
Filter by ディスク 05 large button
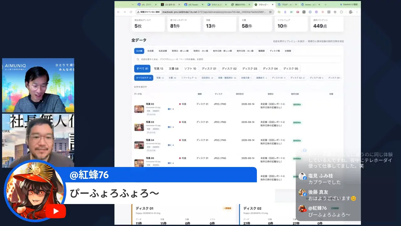click(x=291, y=68)
